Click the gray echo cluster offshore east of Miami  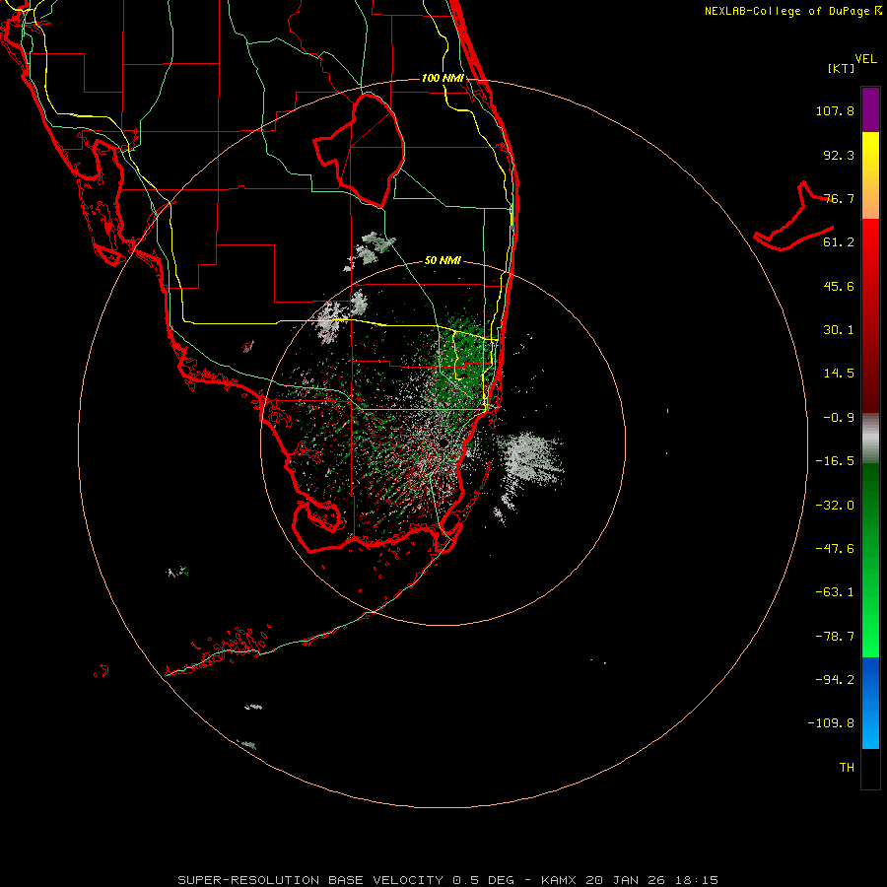530,458
